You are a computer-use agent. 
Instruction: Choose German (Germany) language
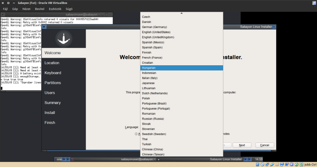181,27
